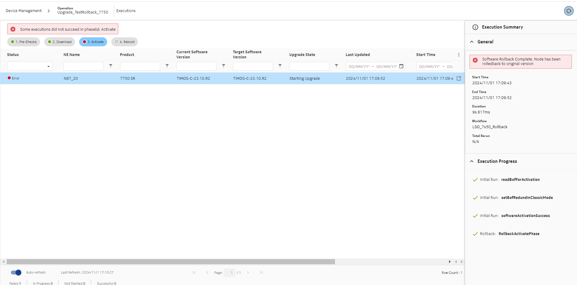Click the Product column filter icon
Viewport: 577px width, 285px height.
click(x=167, y=66)
